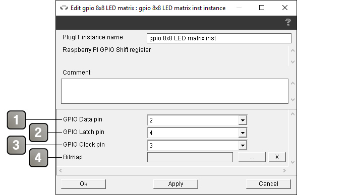
Task: Click the Comment box scroll down arrow
Action: (x=292, y=99)
